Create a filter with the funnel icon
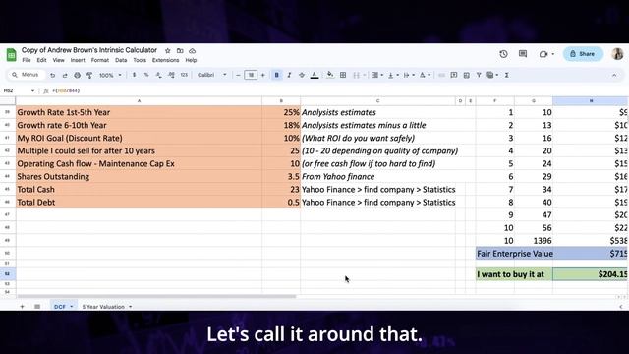 point(479,75)
